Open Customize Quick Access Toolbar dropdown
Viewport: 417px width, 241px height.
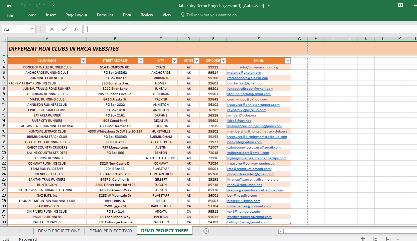pyautogui.click(x=54, y=5)
